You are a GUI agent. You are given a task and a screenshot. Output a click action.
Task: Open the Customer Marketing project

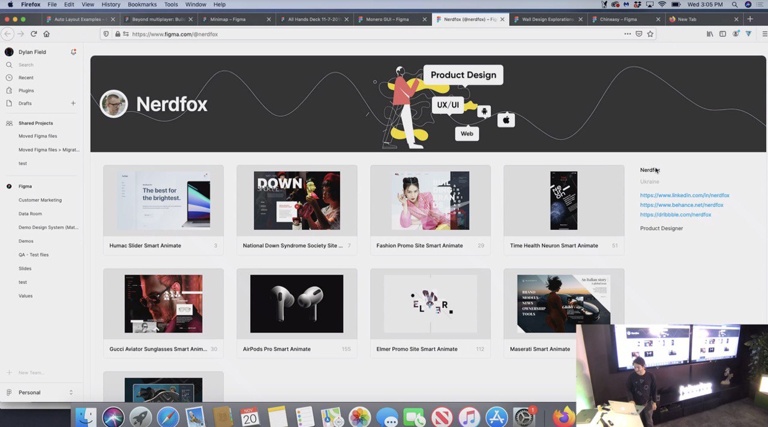[40, 200]
